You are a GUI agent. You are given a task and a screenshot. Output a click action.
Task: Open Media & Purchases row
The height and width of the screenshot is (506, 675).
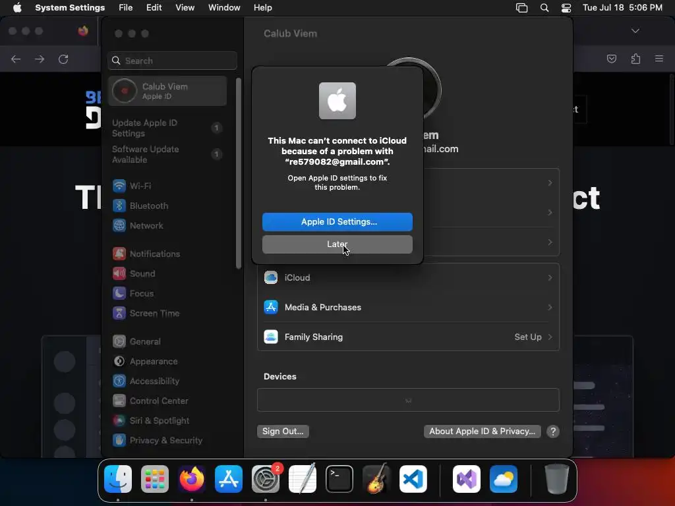[x=408, y=307]
